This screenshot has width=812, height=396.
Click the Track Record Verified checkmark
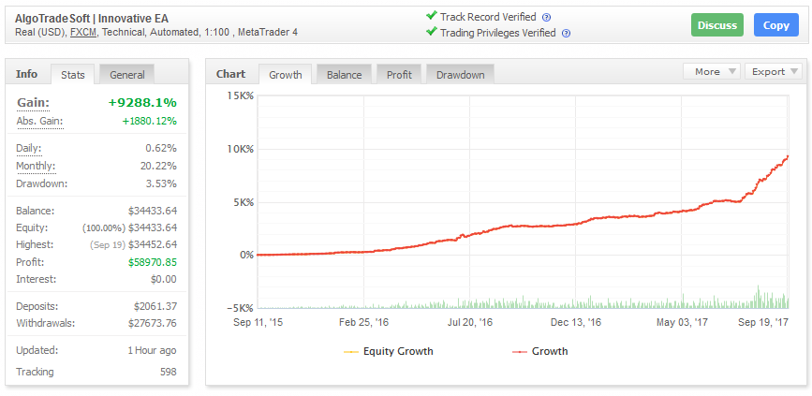(431, 16)
